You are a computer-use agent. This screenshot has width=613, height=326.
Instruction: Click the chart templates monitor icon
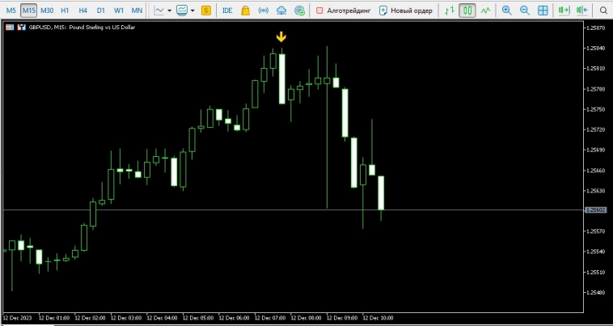pos(182,11)
